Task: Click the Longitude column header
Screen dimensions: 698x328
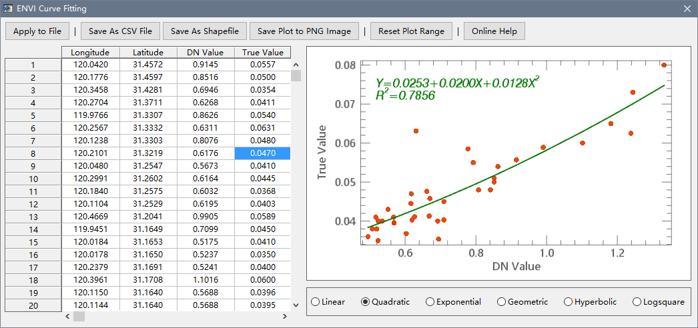Action: 90,53
